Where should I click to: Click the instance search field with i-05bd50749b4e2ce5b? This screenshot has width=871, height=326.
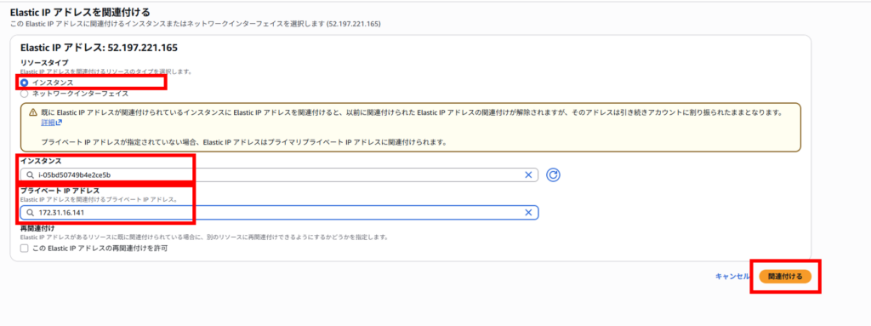[279, 175]
